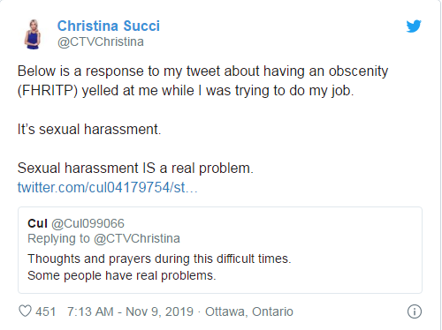Visit the @CTVChristina handle under the name
Viewport: 442px width, 330px height.
[x=101, y=41]
